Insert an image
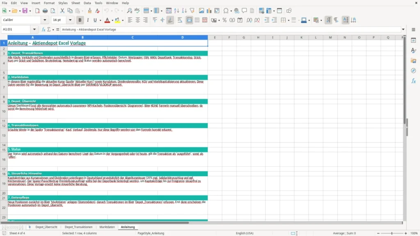The image size is (420, 236). point(201,11)
